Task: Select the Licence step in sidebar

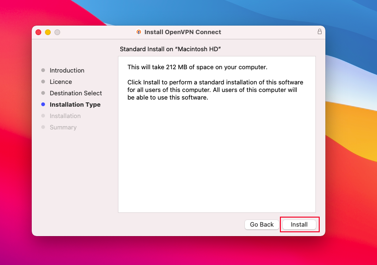Action: point(61,82)
